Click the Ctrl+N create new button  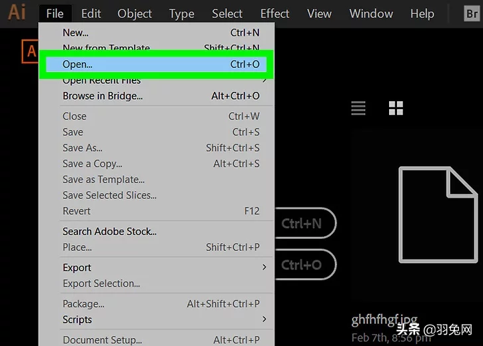point(305,224)
